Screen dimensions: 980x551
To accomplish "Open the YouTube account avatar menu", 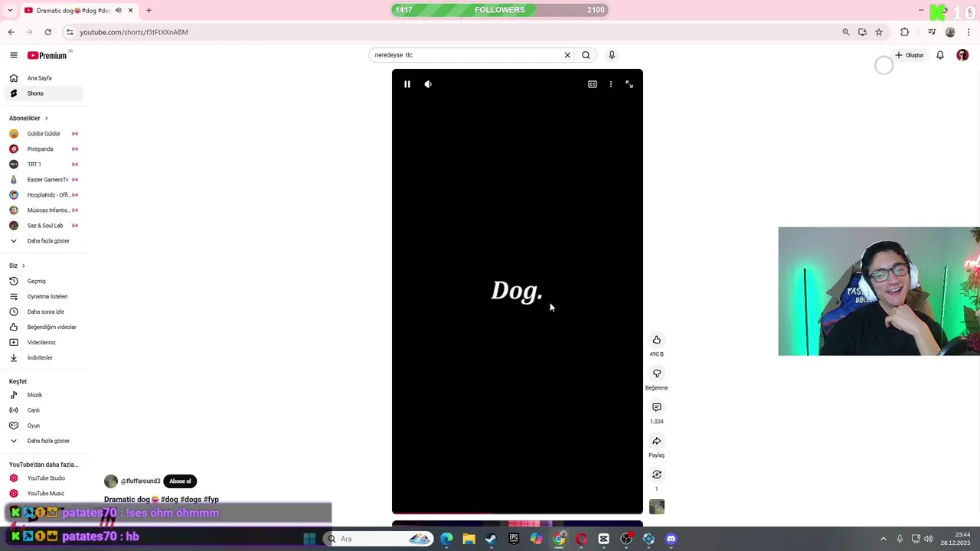I will click(962, 55).
